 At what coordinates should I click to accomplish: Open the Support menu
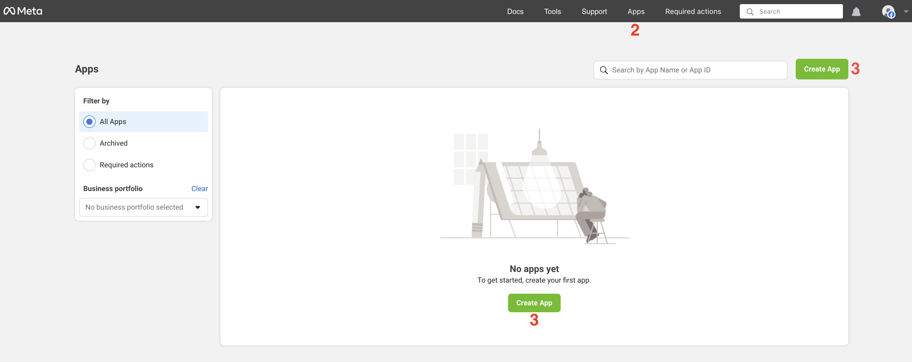(x=594, y=11)
